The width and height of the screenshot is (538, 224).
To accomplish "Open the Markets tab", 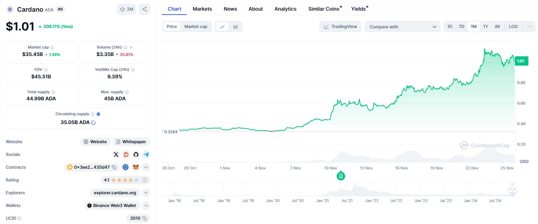I will pos(202,9).
